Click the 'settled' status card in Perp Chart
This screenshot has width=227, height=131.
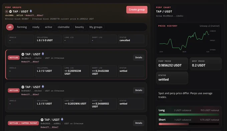(172, 78)
